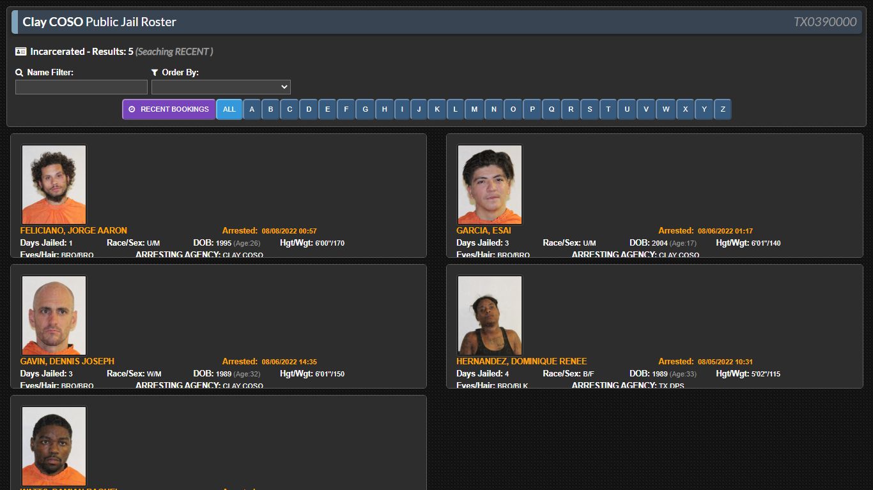Filter roster by letter F
Screen dimensions: 873x490
[x=346, y=109]
